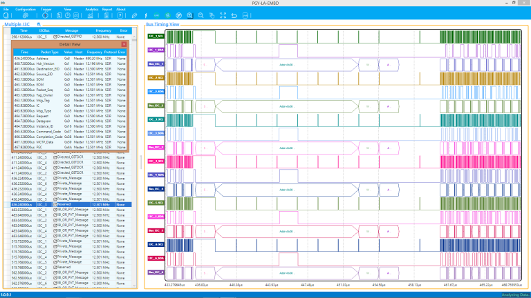Select the I3C_2_SCL signal label

pos(156,78)
